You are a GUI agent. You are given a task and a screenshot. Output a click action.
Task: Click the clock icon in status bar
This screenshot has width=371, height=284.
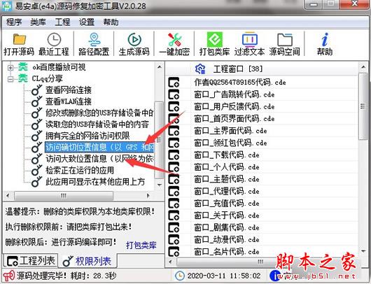[180, 276]
